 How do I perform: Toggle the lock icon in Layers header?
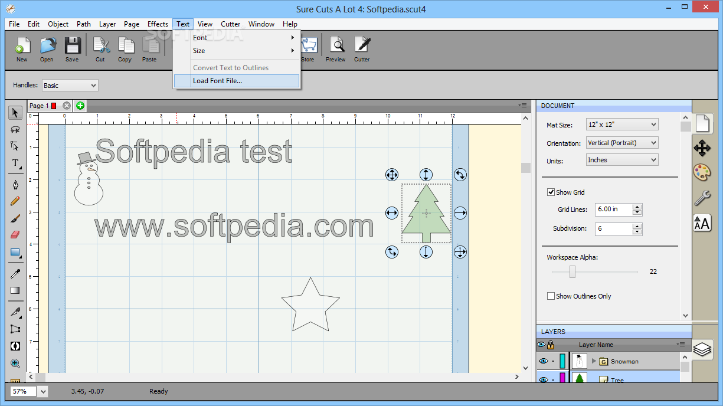551,345
